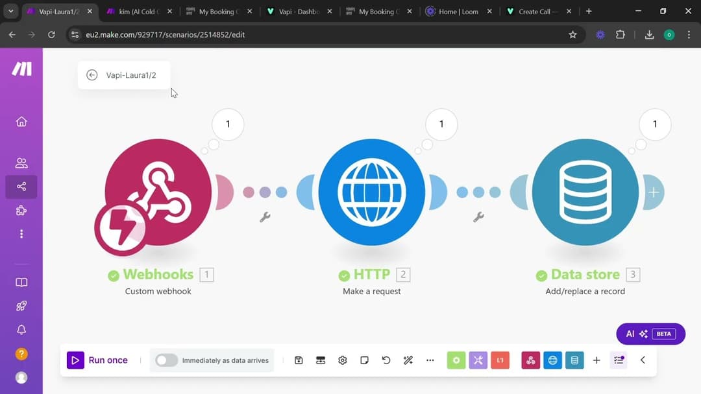Open HTTP execution bubble showing 1
Screen dimensions: 701x394
[441, 124]
